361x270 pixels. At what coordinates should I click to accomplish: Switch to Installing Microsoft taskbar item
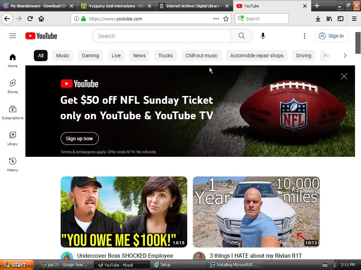click(x=235, y=265)
